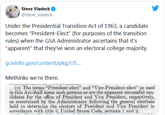Click the quoted word "apparent" in tweet
165x115 pixels.
[19, 48]
